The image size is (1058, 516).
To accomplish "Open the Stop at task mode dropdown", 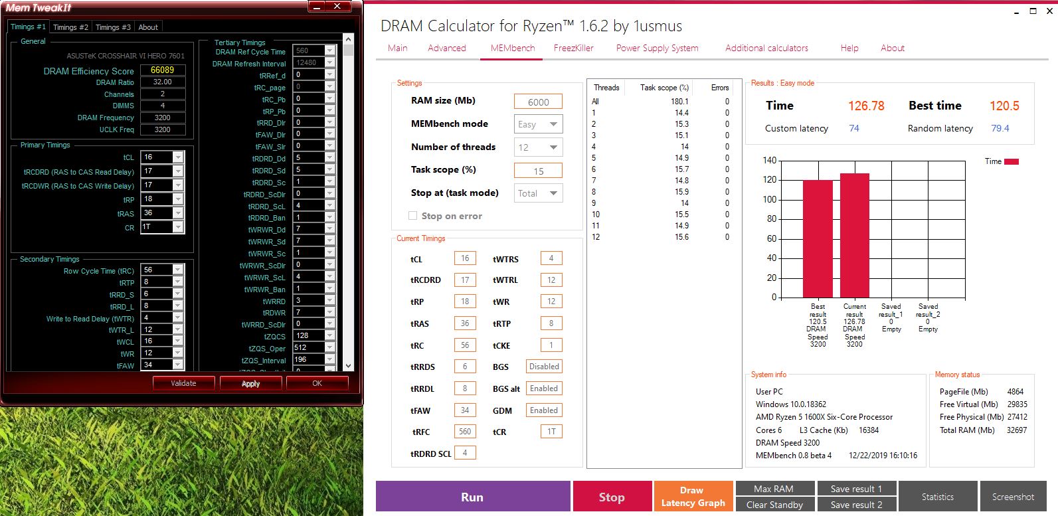I will 539,193.
